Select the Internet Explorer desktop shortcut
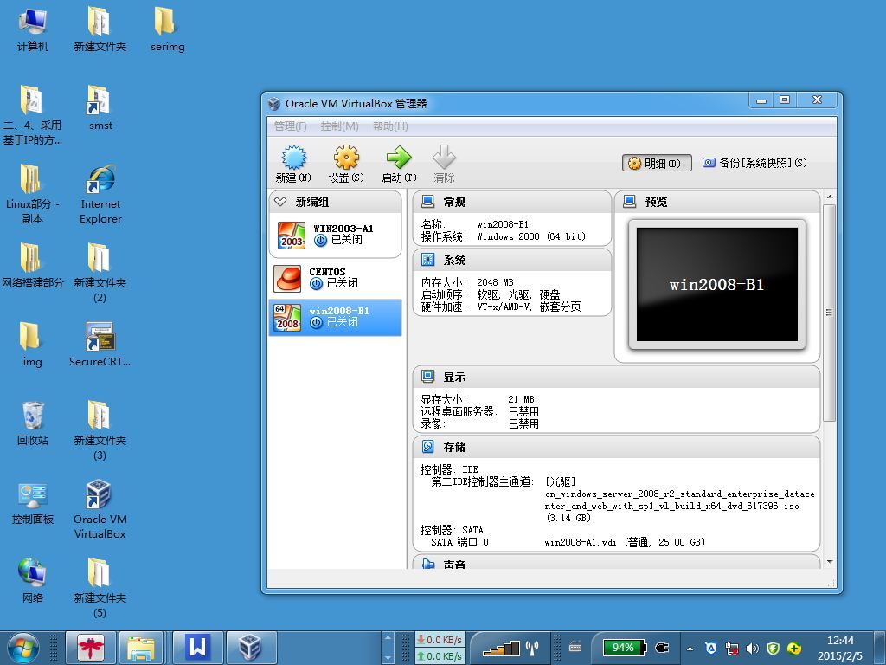Screen dimensions: 886x665 tap(100, 194)
